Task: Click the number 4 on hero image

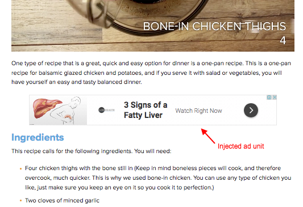Action: pyautogui.click(x=283, y=40)
